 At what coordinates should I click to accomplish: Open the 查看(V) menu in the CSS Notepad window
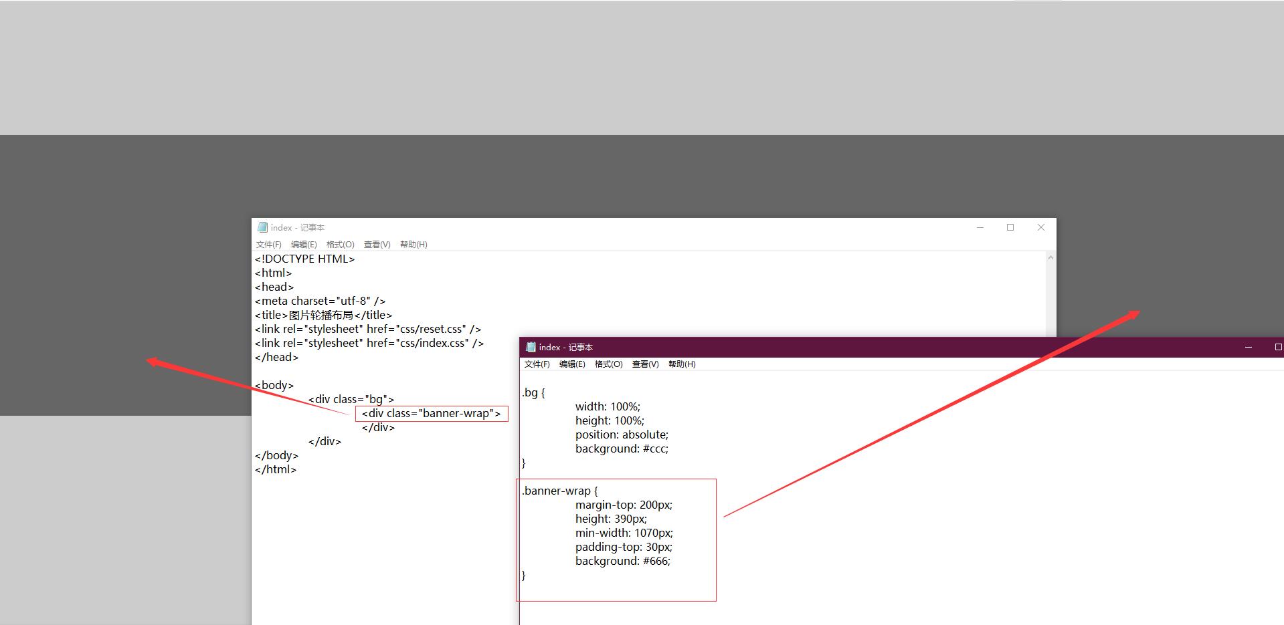click(646, 364)
